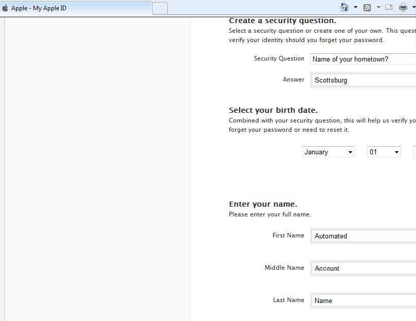Viewport: 416px width, 321px height.
Task: Click the 'Create a security question.' heading
Action: click(282, 21)
